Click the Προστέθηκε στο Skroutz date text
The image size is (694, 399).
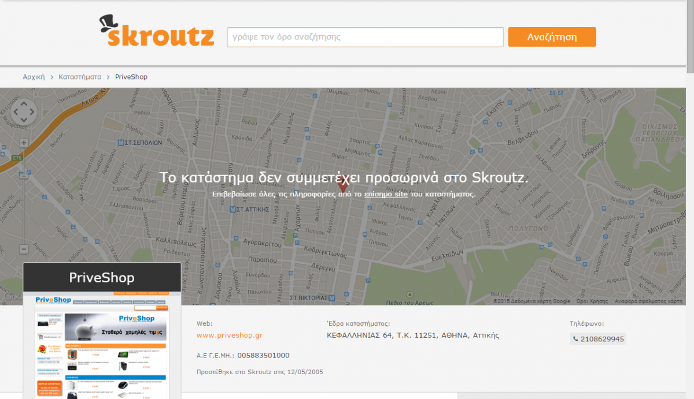pos(260,372)
